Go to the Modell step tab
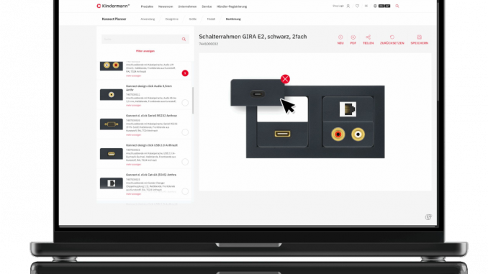Screen dimensions: 488x274 [x=211, y=19]
